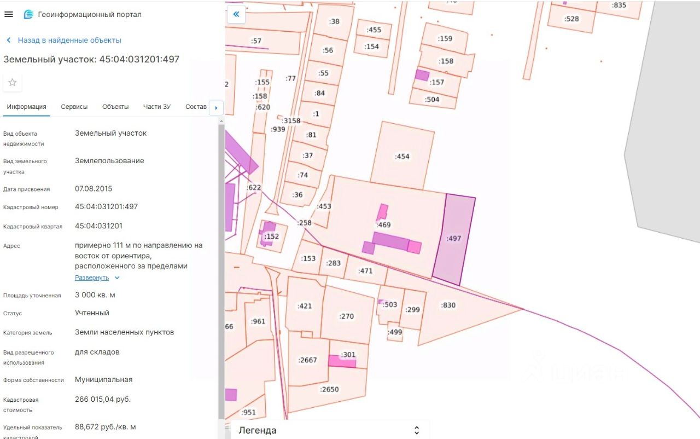
Task: Click parcel :157 on the map
Action: coord(437,82)
